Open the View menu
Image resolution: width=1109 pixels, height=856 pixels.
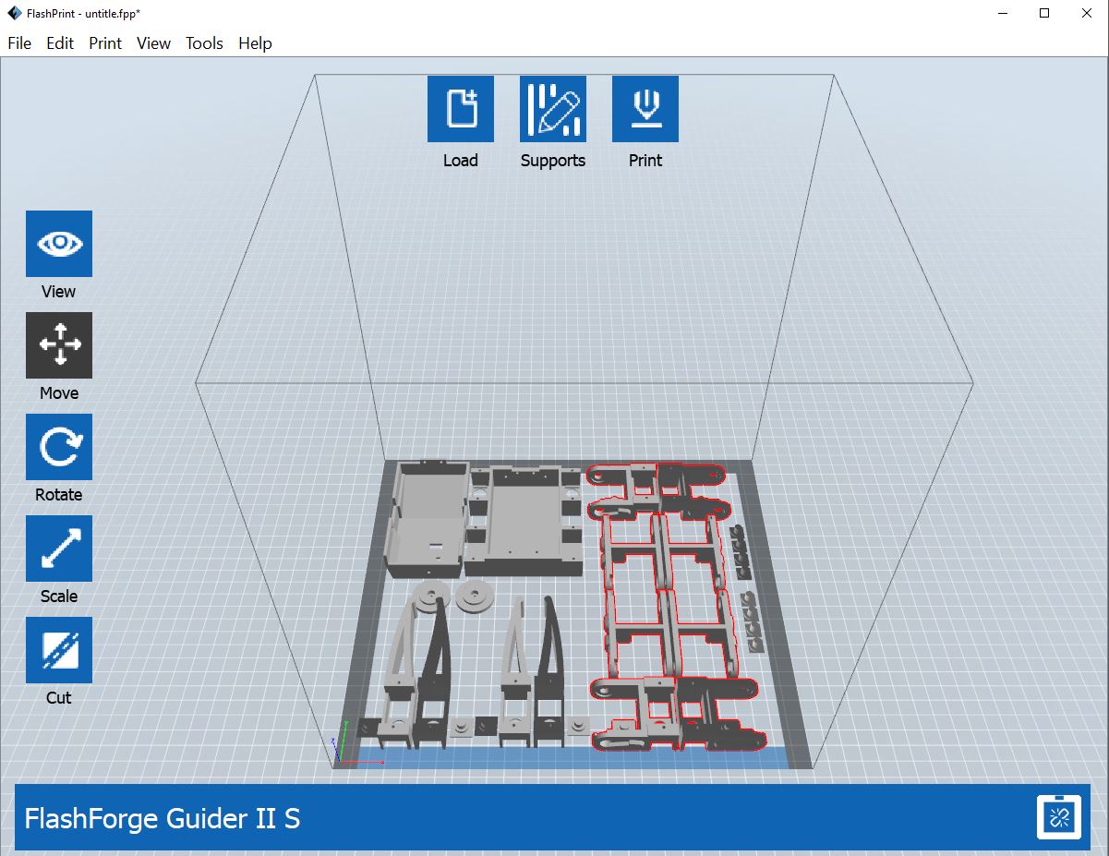click(x=153, y=43)
